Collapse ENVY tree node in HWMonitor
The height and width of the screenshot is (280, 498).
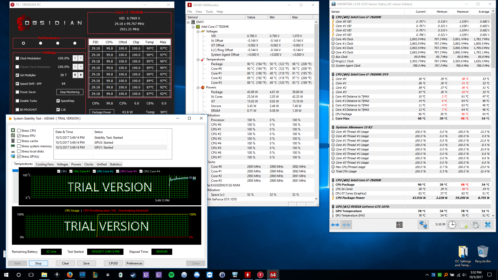coord(188,22)
